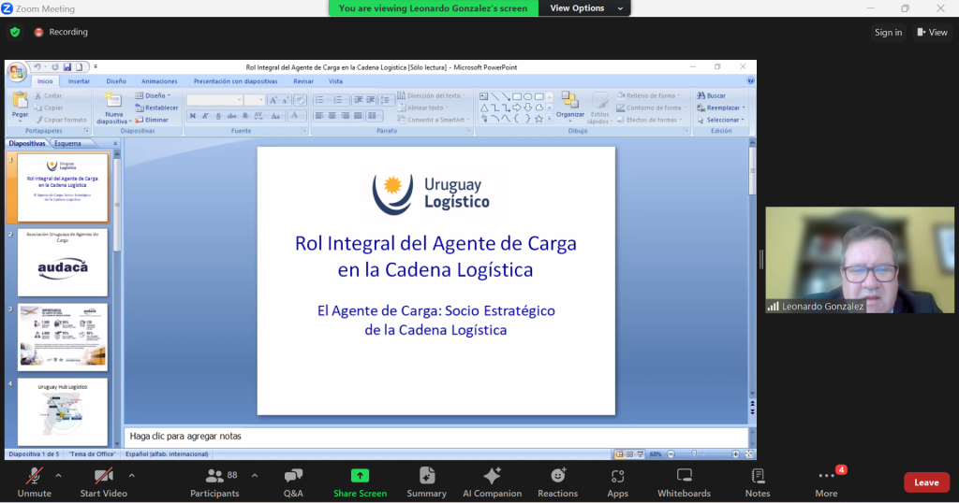Open Zoom Apps

tap(617, 481)
